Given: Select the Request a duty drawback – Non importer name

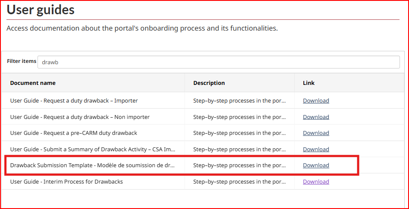Looking at the screenshot, I should [x=80, y=117].
